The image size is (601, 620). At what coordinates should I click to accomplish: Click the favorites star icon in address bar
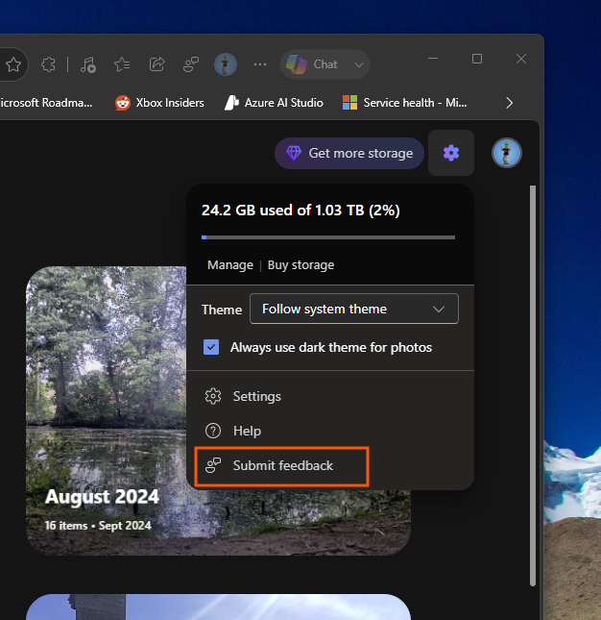click(13, 64)
